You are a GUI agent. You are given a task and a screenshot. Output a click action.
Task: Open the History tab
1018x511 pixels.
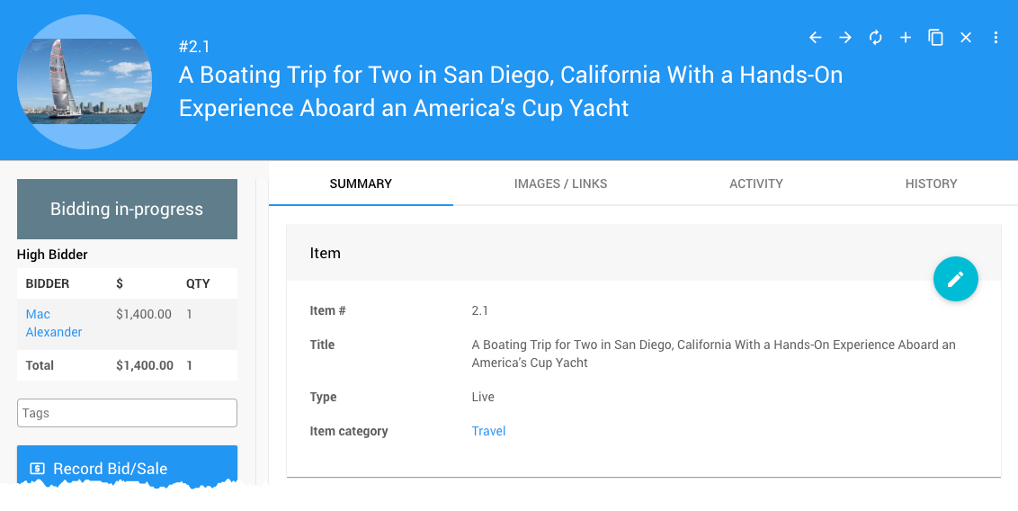pyautogui.click(x=931, y=184)
